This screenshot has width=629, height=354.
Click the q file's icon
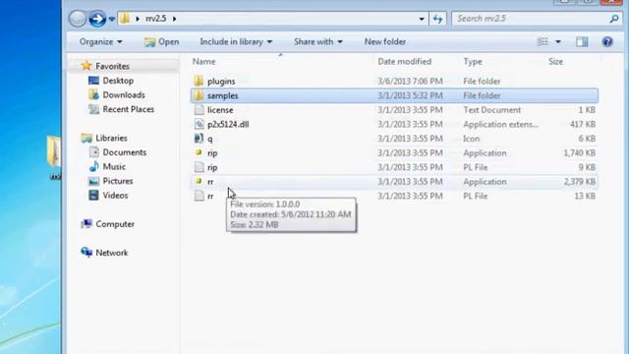point(199,139)
